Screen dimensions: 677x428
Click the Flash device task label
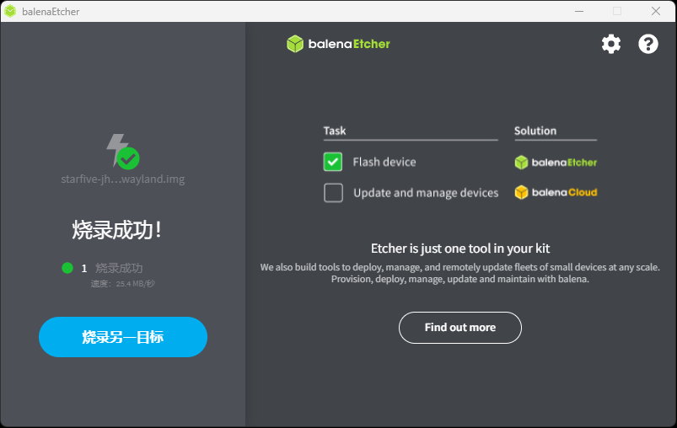click(384, 163)
